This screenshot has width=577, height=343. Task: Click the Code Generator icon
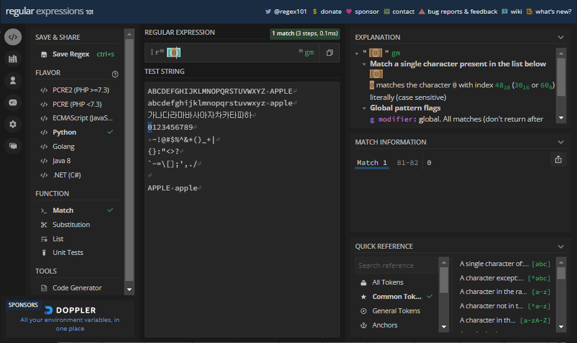pyautogui.click(x=44, y=288)
